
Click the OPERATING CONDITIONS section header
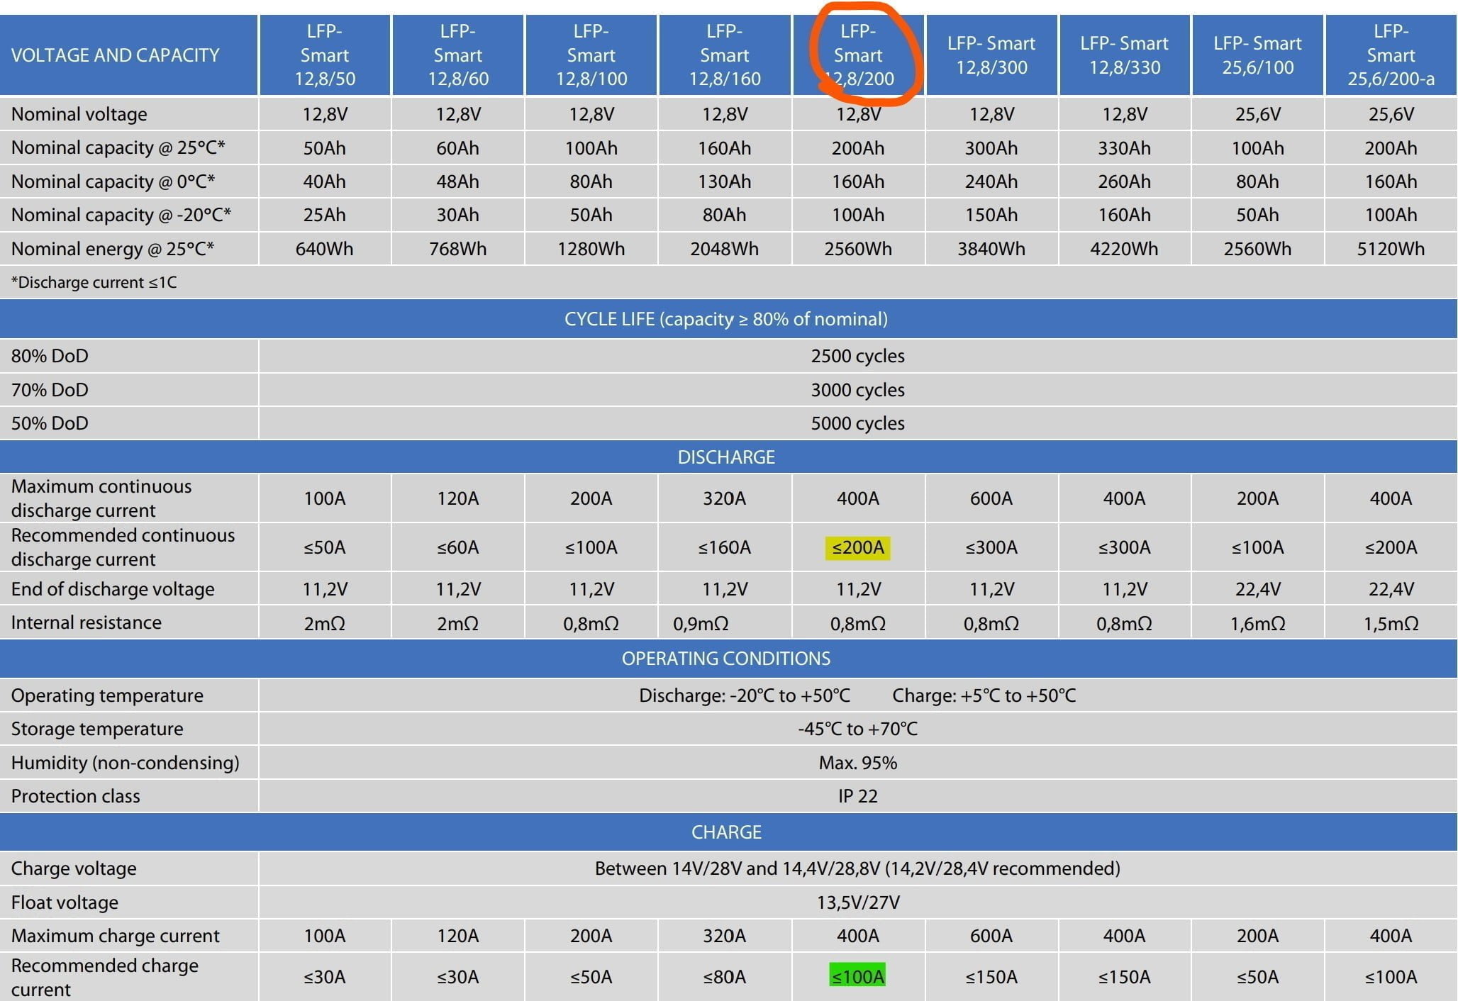pyautogui.click(x=726, y=659)
